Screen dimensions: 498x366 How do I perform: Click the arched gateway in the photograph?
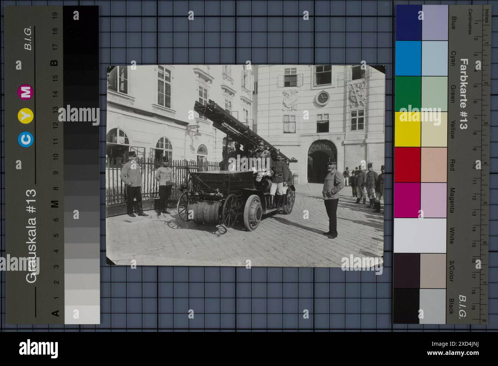[x=322, y=161]
